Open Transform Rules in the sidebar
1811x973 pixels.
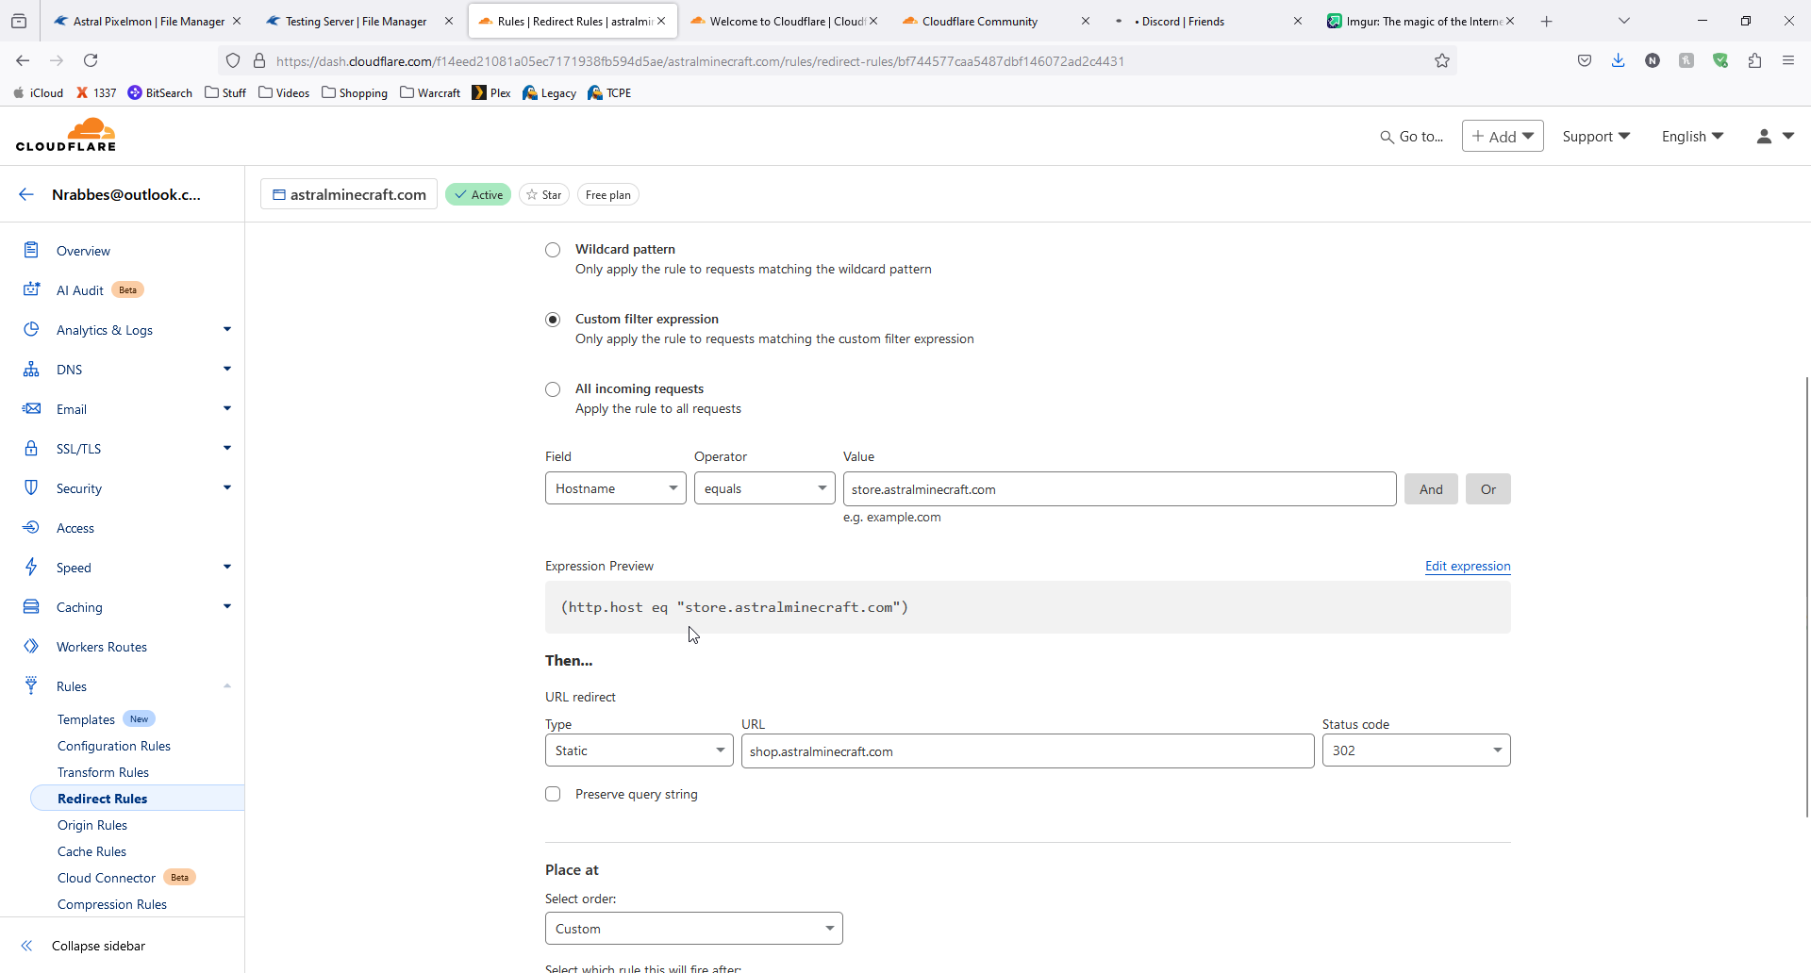pyautogui.click(x=103, y=772)
